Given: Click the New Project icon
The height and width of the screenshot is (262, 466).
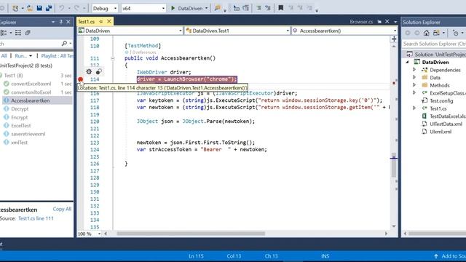Looking at the screenshot, I should click(x=15, y=8).
